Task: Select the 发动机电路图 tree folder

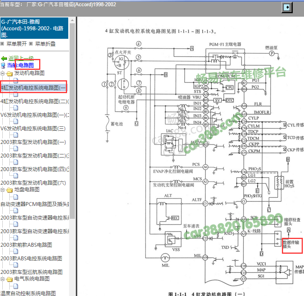Action: 29,73
